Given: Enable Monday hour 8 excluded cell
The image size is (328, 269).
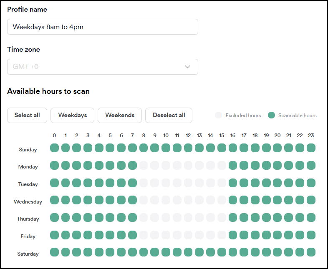Looking at the screenshot, I should [x=144, y=165].
